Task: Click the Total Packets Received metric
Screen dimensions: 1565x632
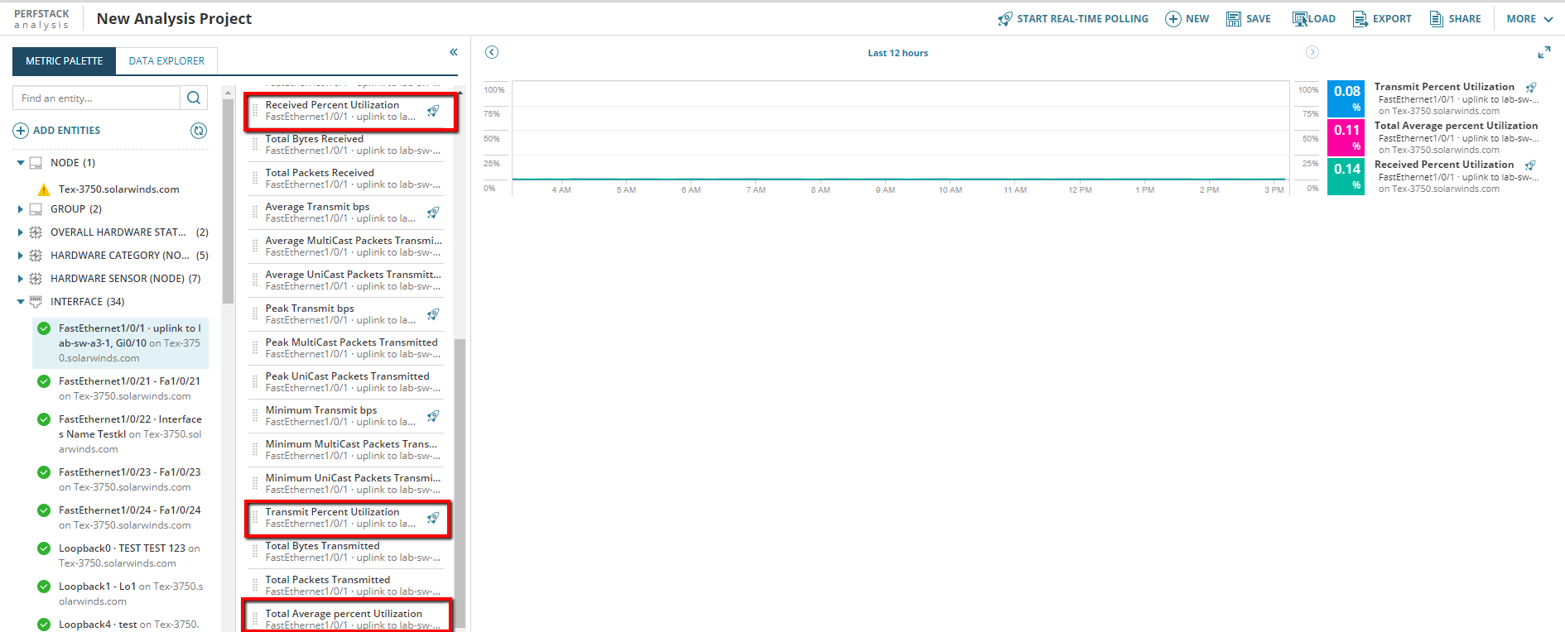Action: (346, 179)
